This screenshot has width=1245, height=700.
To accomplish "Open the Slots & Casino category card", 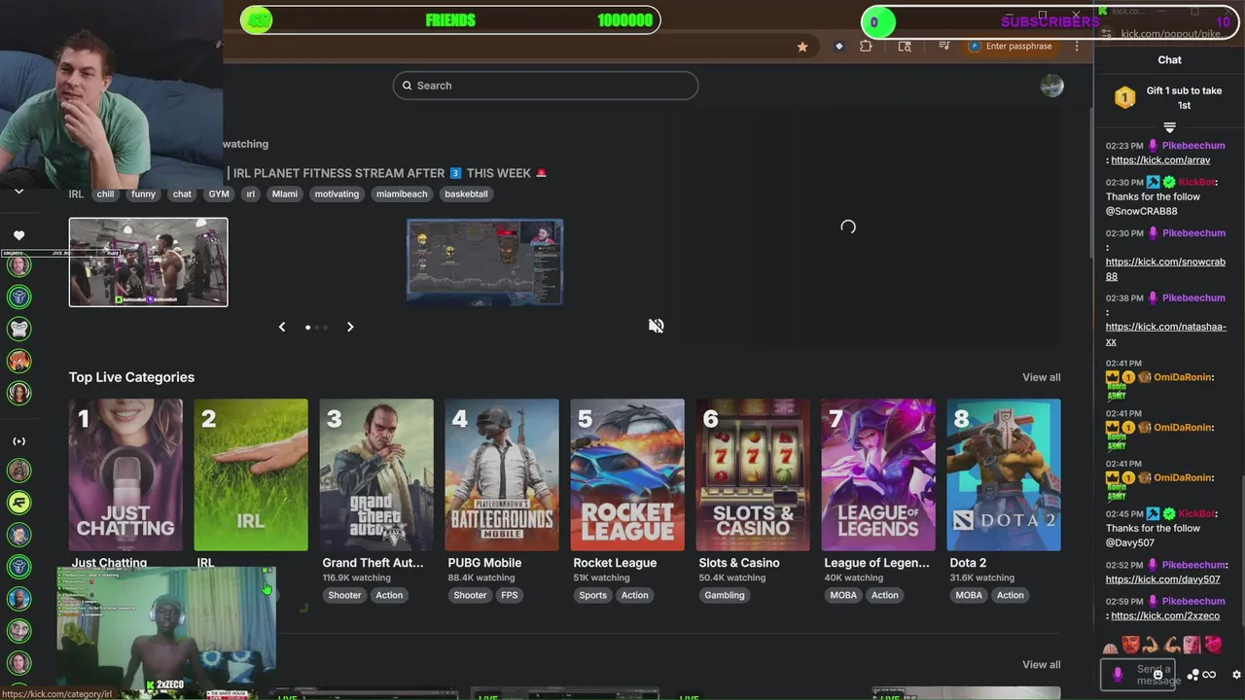I will [753, 474].
